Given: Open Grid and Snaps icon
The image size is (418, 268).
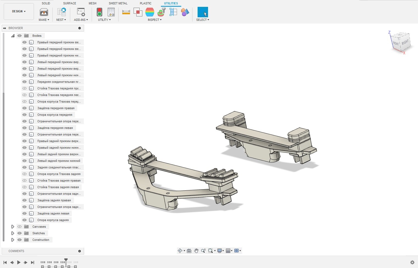Looking at the screenshot, I should (228, 251).
